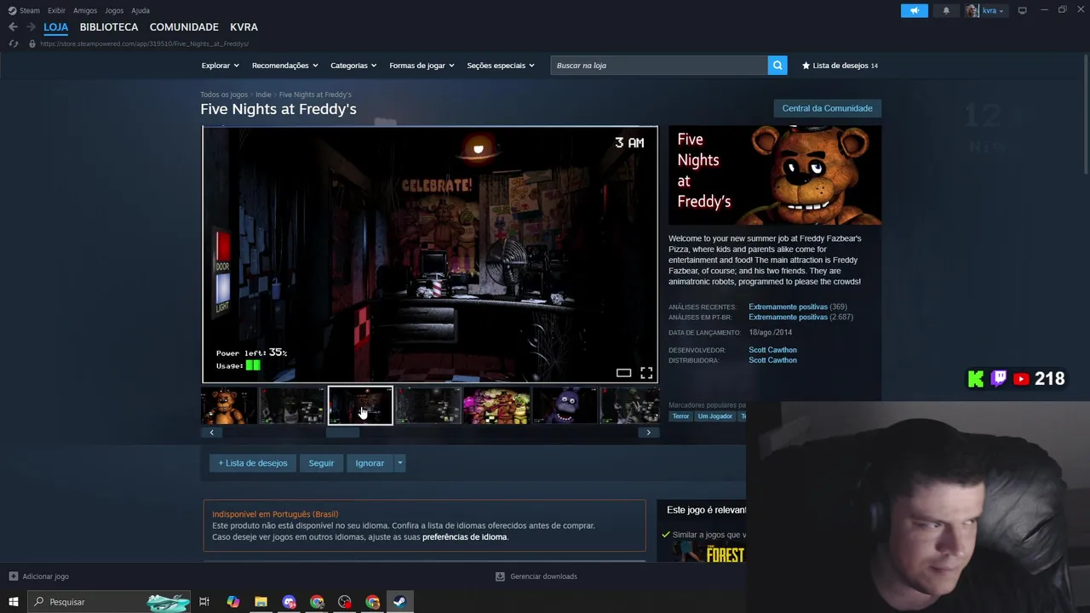Expand the Categorias menu
The width and height of the screenshot is (1090, 613).
[x=353, y=66]
